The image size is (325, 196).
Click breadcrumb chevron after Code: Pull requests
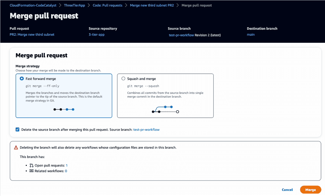click(126, 5)
